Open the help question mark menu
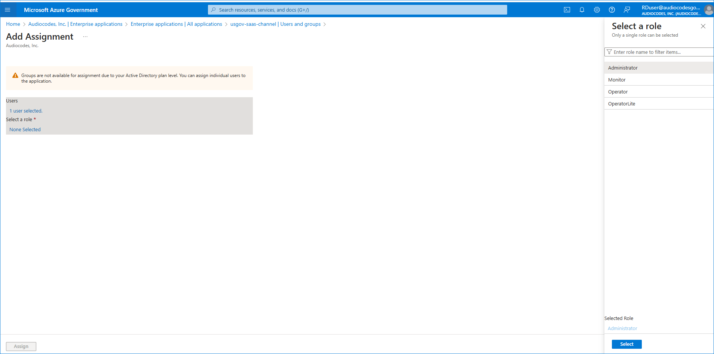Screen dimensions: 714x354 click(x=612, y=10)
